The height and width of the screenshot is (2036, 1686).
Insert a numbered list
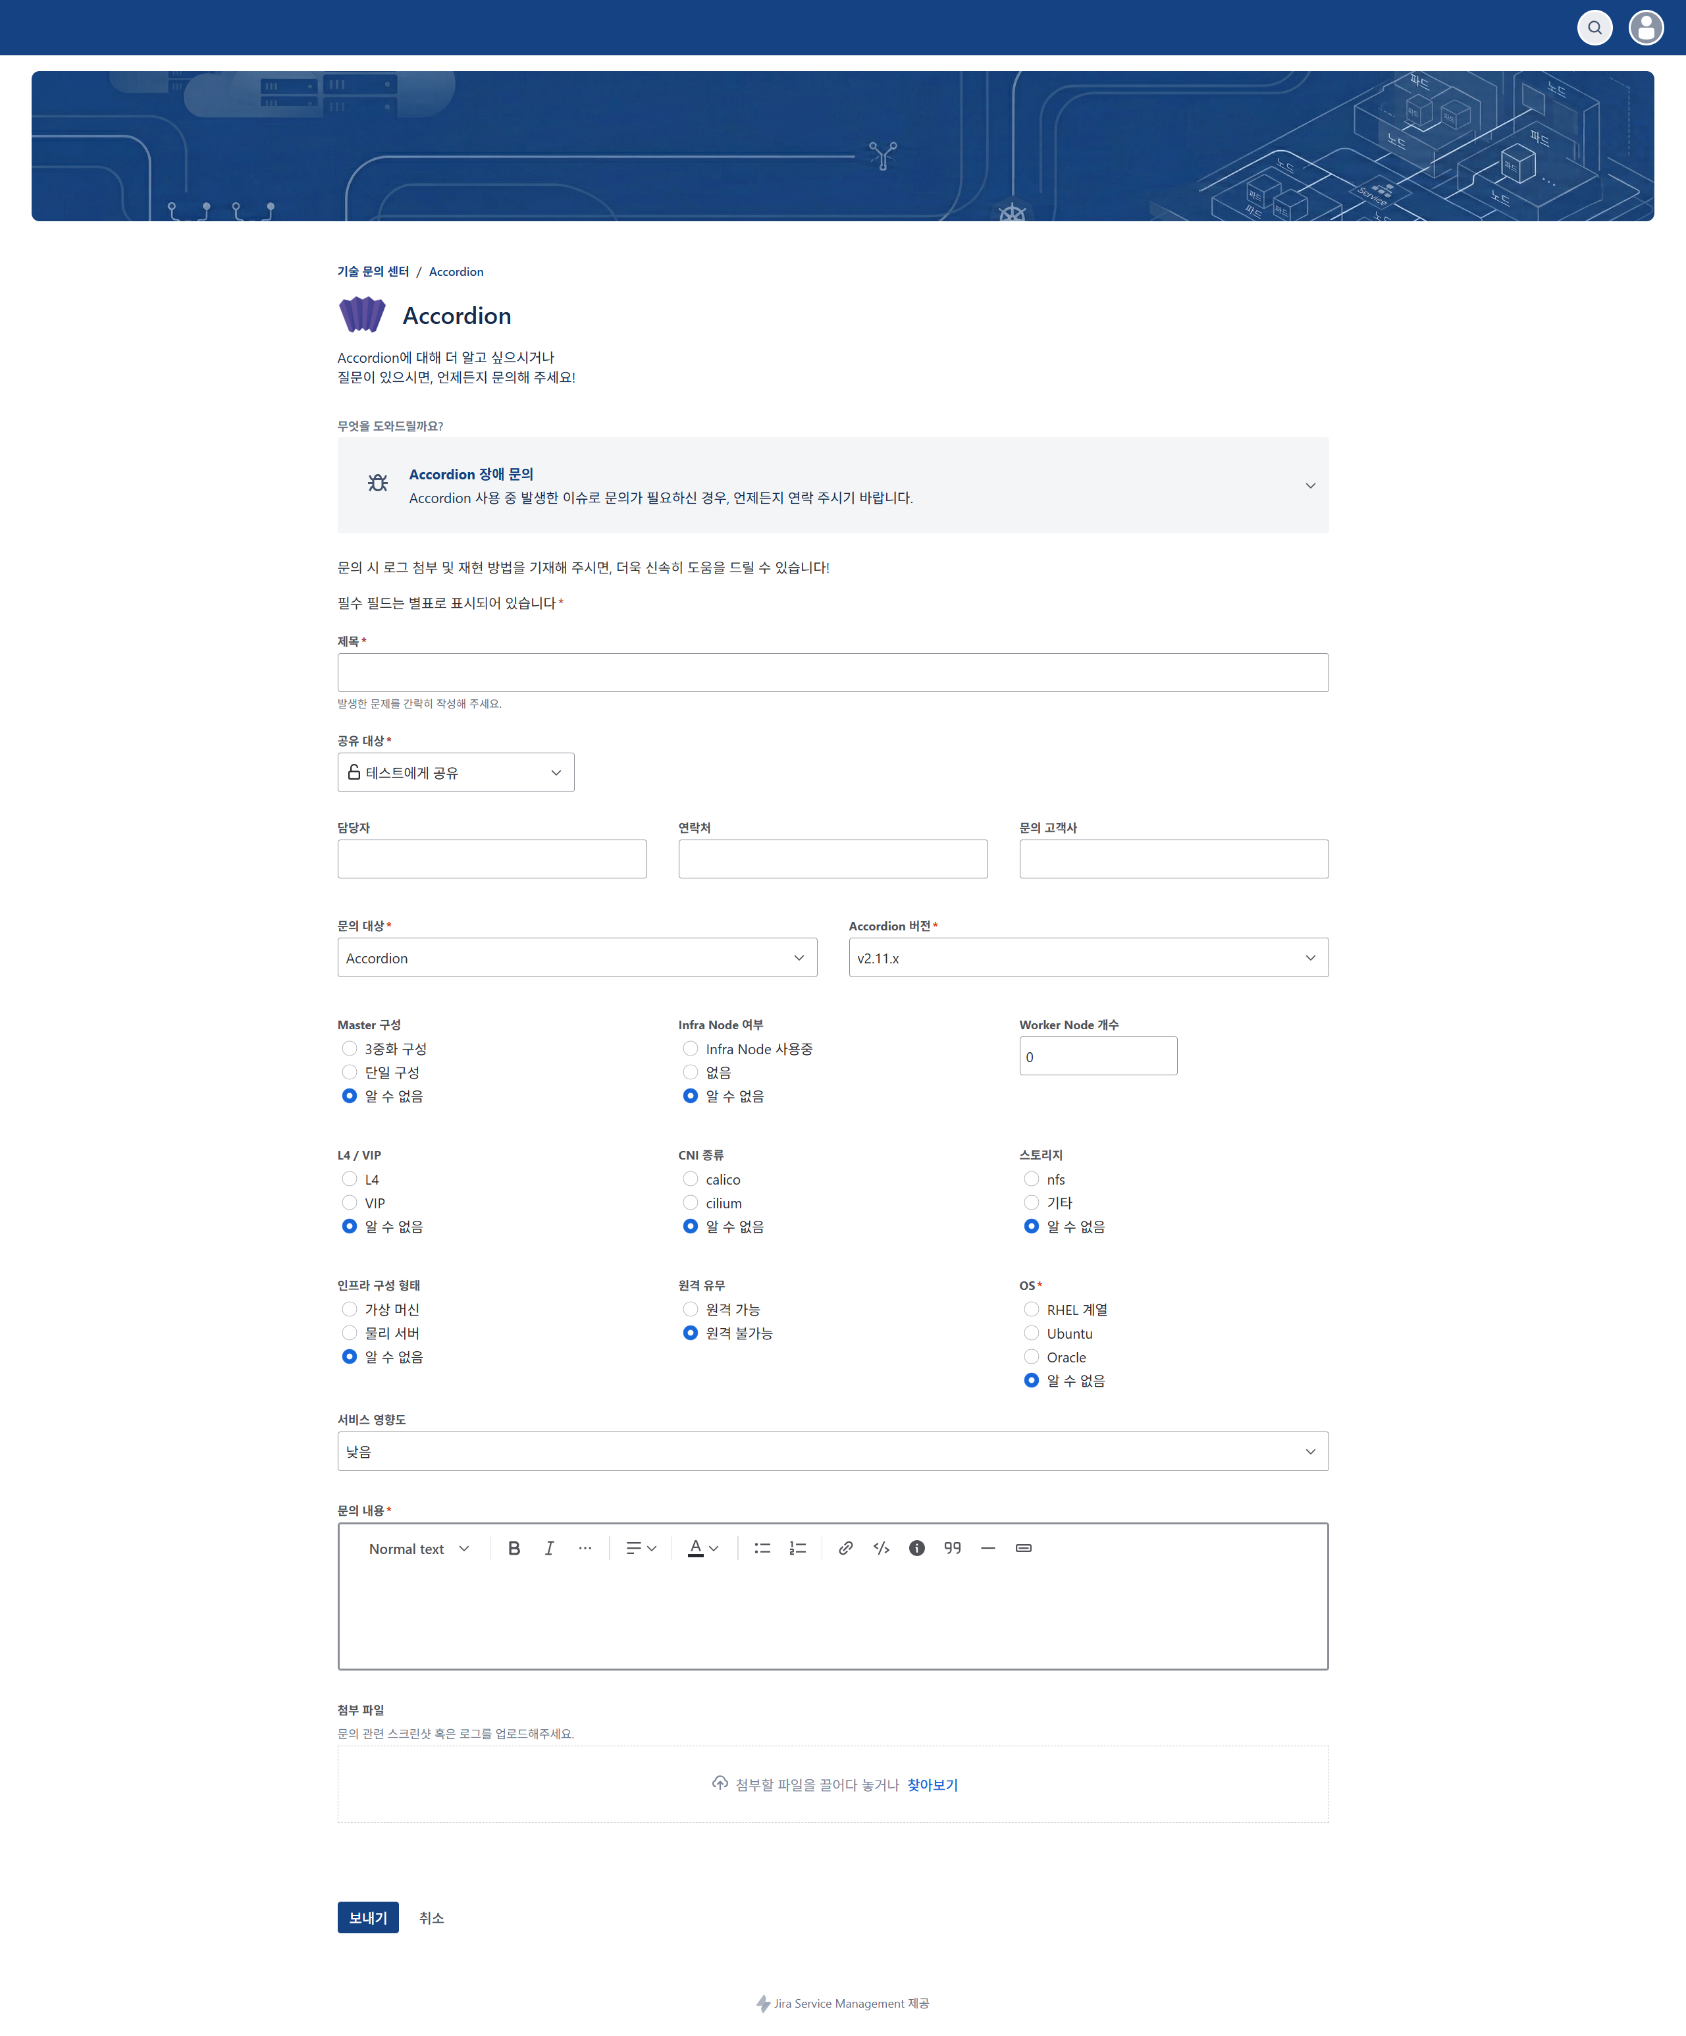coord(797,1548)
